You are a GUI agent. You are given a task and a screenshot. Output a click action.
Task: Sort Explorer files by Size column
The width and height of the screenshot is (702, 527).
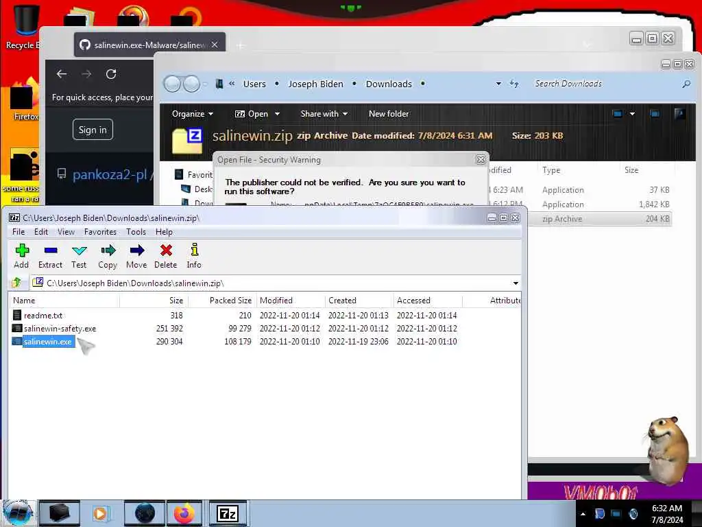click(631, 170)
